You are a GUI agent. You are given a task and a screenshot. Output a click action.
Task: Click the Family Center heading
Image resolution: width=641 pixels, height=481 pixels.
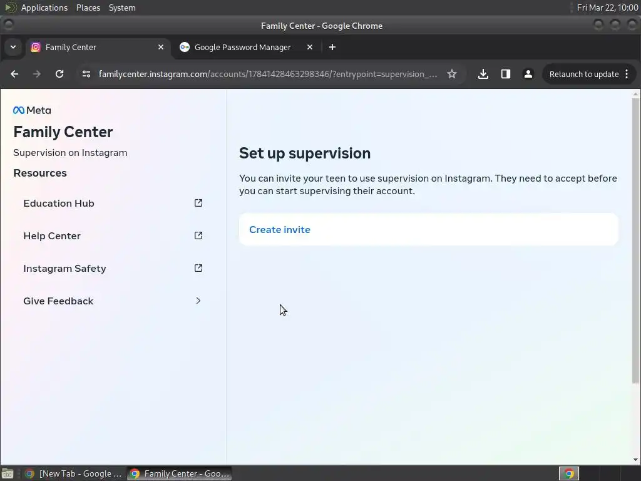click(x=63, y=132)
